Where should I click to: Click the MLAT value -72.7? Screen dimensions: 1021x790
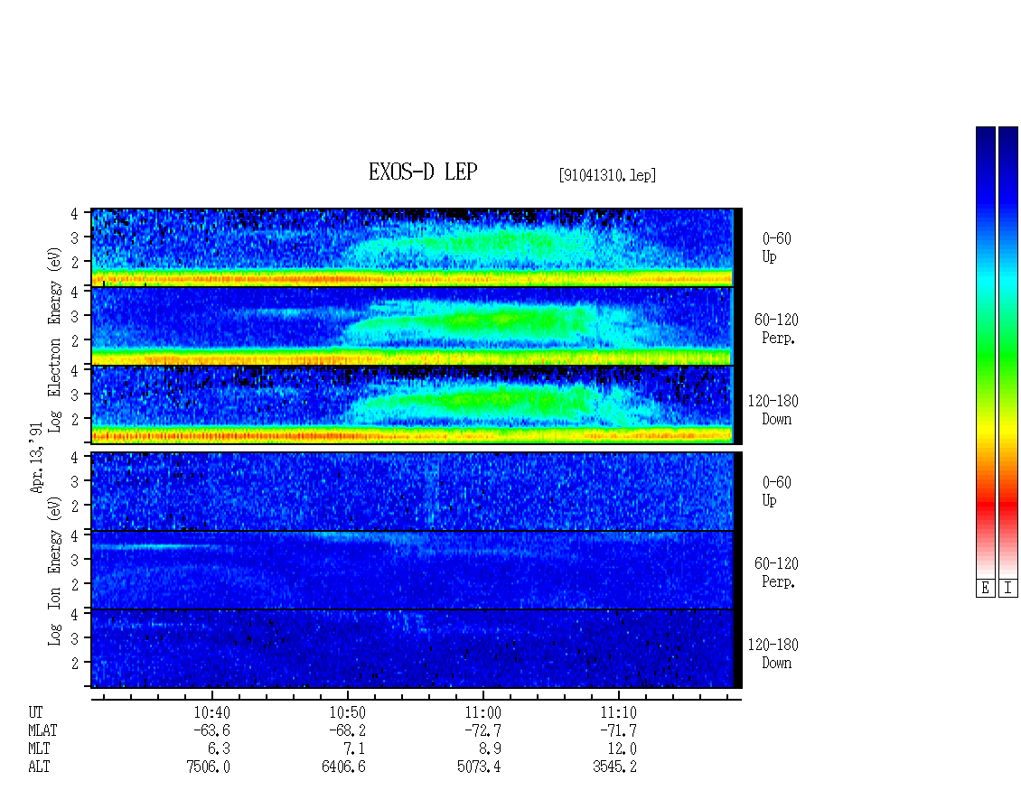(482, 730)
